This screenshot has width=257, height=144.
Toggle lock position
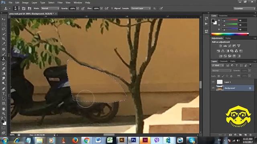(x=227, y=76)
